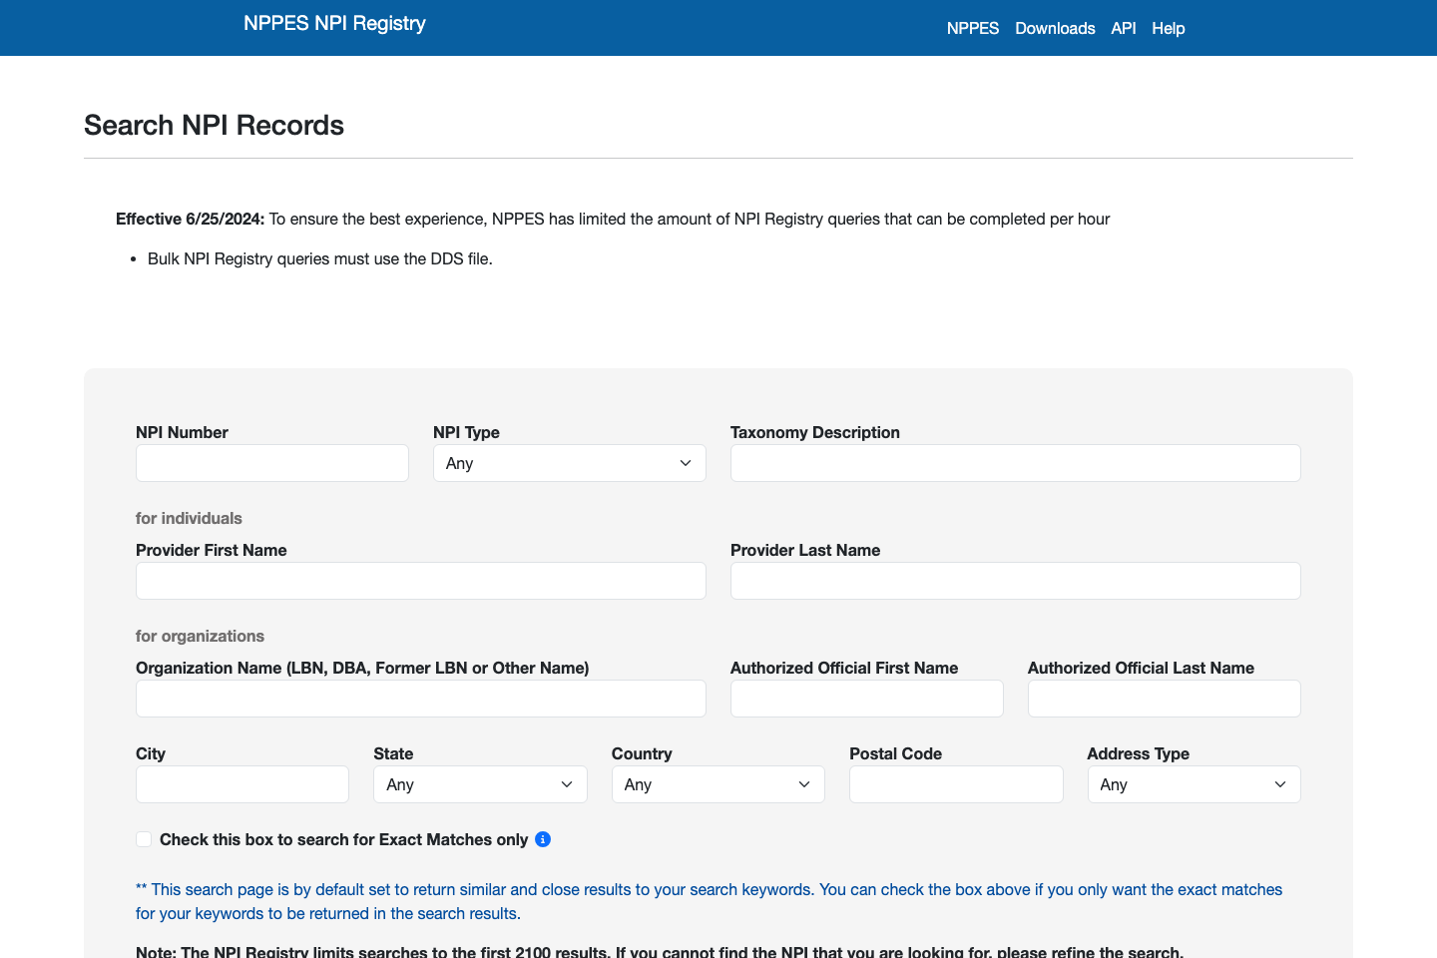Focus the City search field
The image size is (1437, 958).
coord(241,784)
